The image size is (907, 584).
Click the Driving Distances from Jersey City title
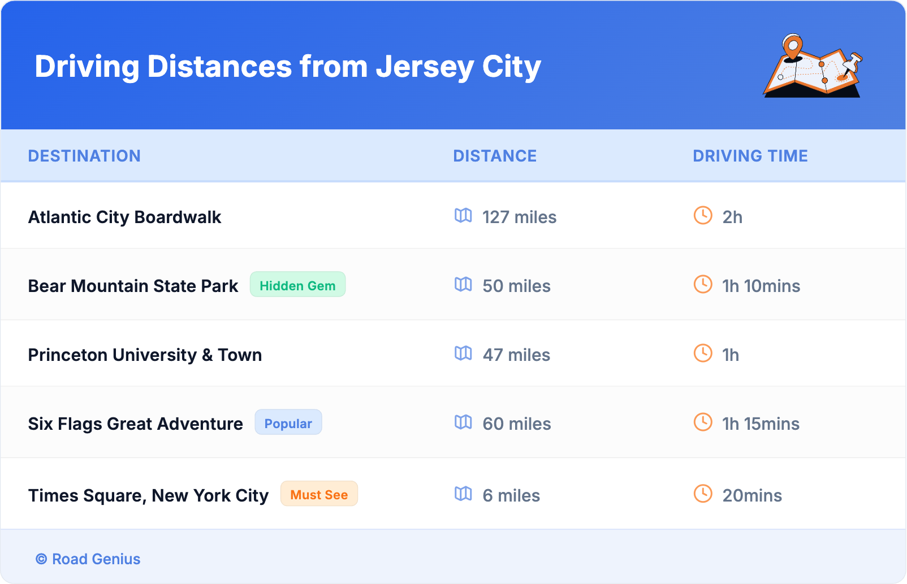[x=288, y=67]
